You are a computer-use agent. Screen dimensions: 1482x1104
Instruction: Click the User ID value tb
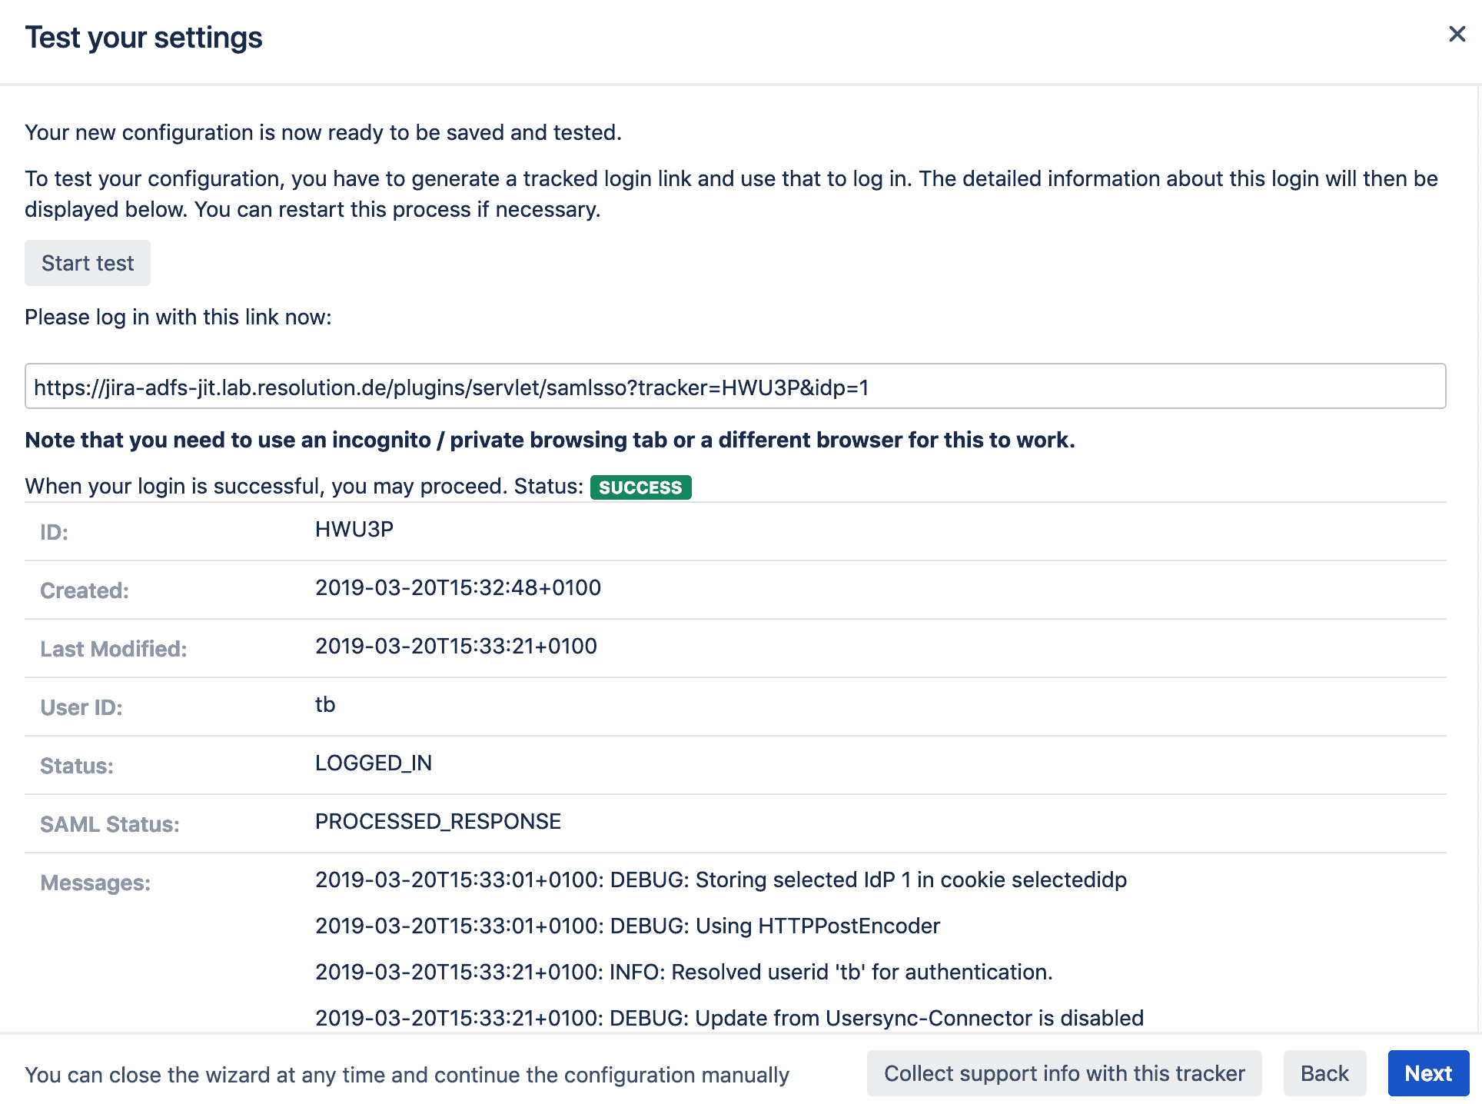coord(325,704)
